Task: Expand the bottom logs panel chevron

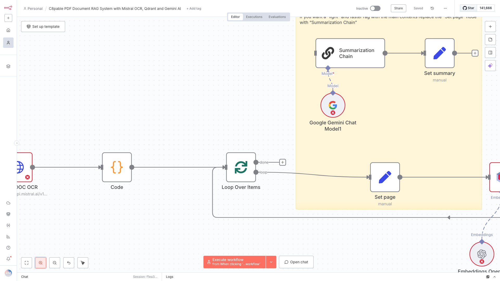Action: pyautogui.click(x=495, y=277)
